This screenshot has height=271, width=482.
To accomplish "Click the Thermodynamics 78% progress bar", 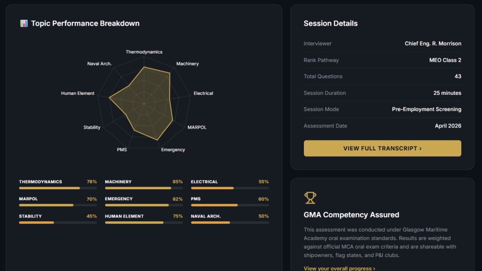I will (x=58, y=188).
